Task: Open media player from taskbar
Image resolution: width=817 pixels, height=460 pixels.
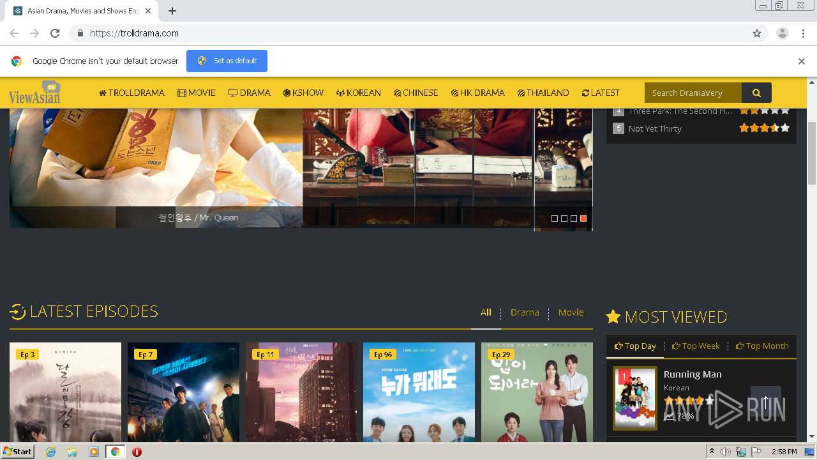Action: click(94, 452)
